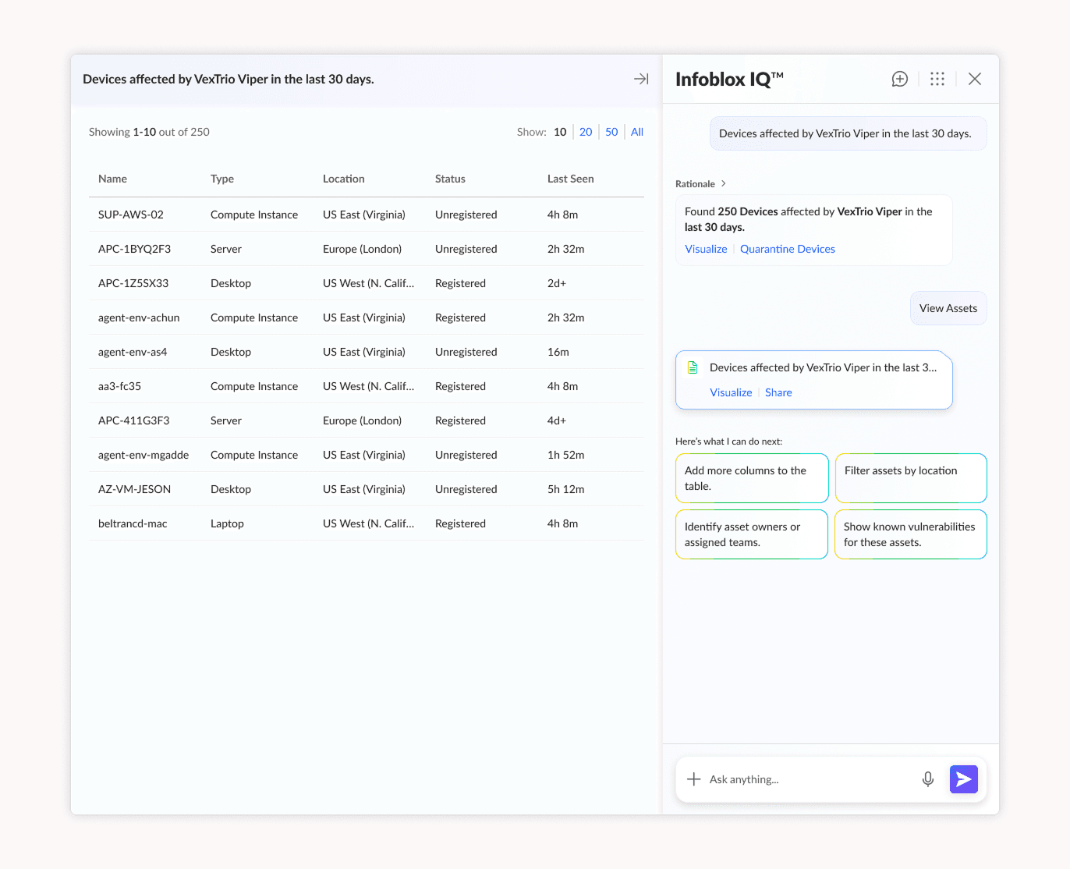
Task: Click the user query bubble at top of chat
Action: click(x=848, y=133)
